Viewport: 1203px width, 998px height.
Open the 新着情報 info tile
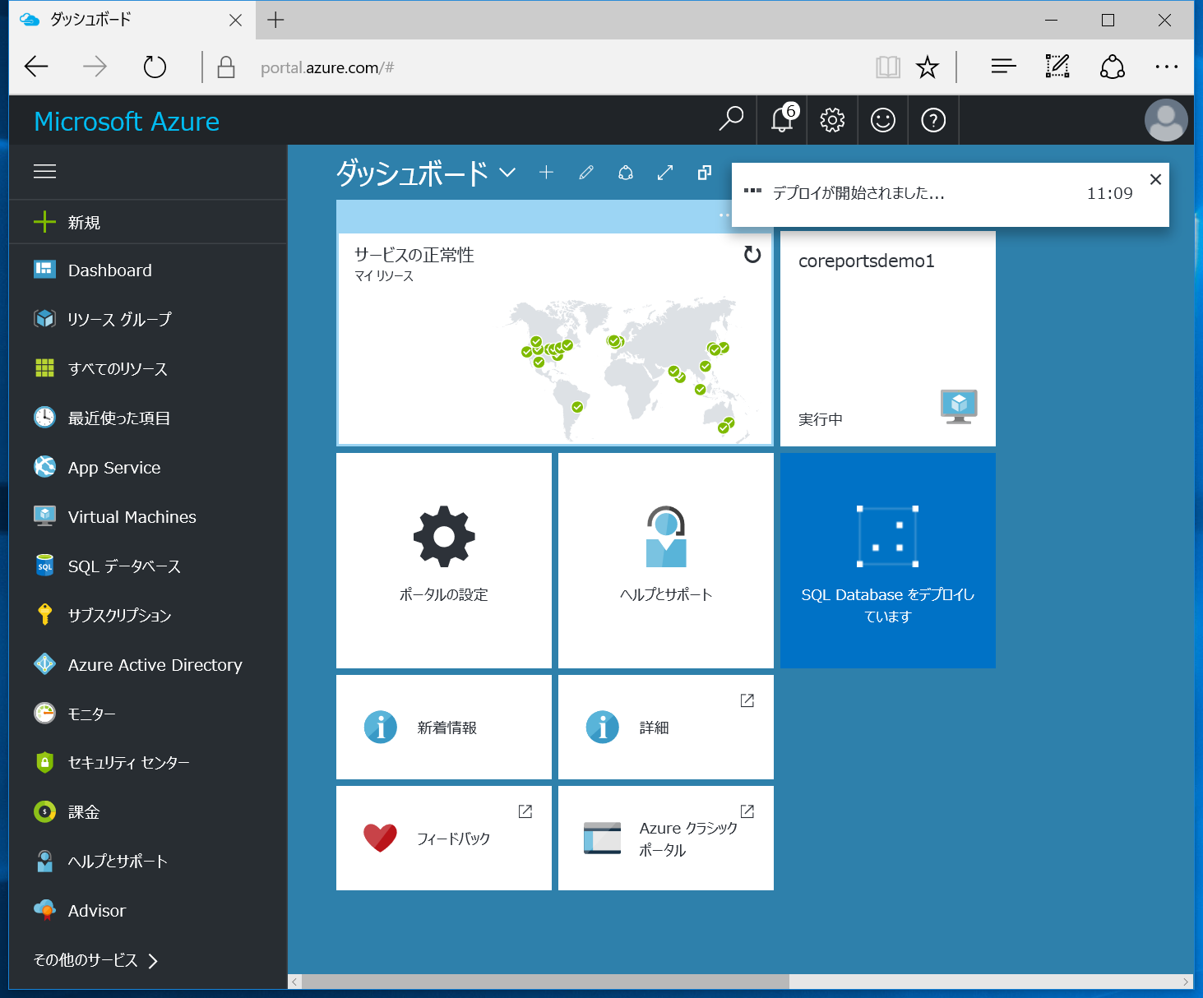click(x=444, y=727)
